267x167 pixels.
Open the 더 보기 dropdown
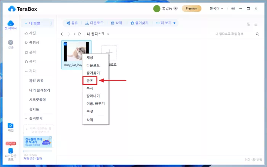pos(166,23)
